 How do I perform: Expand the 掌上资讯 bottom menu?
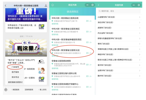pyautogui.click(x=42, y=90)
